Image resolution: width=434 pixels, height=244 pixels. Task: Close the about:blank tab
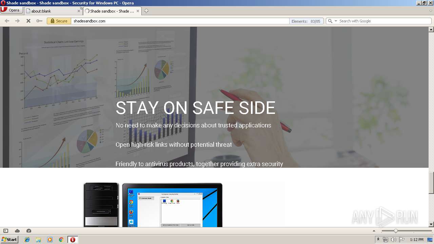point(79,11)
